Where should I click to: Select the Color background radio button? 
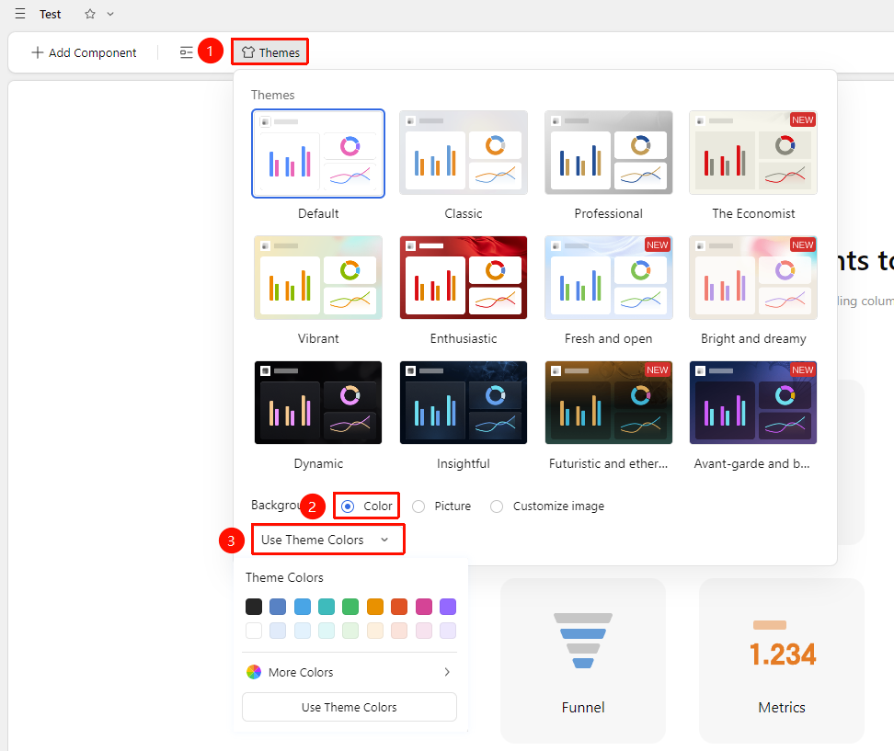348,506
